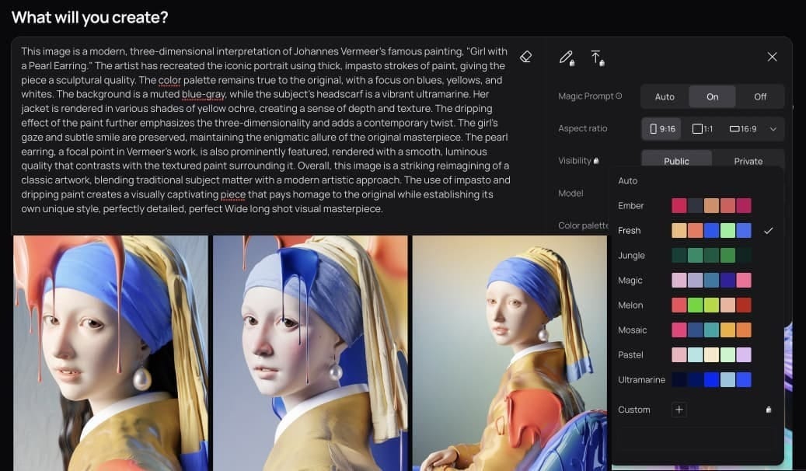Click first swatch of Ember palette
The image size is (806, 471).
[679, 206]
